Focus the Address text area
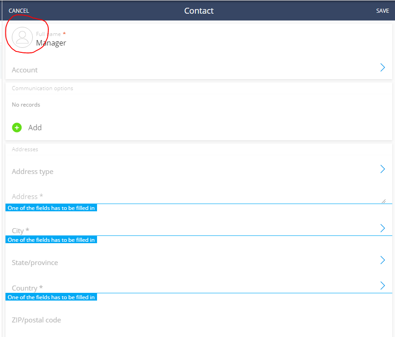The height and width of the screenshot is (337, 395). pos(195,196)
